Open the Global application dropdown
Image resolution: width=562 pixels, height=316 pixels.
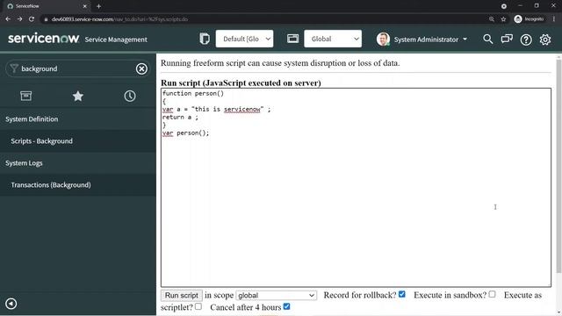click(333, 39)
